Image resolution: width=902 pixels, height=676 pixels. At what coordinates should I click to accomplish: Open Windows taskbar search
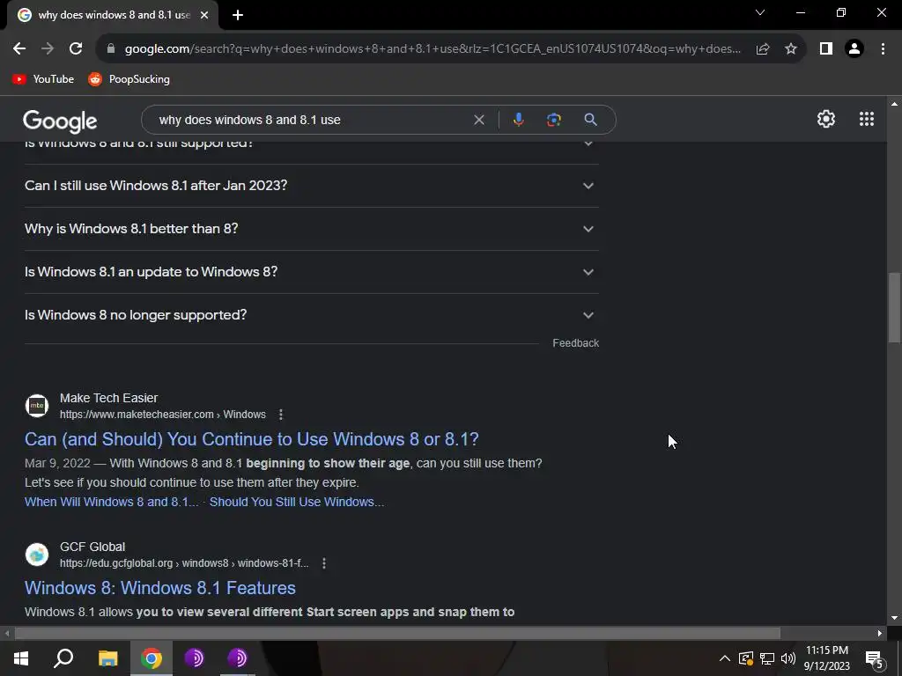coord(63,658)
